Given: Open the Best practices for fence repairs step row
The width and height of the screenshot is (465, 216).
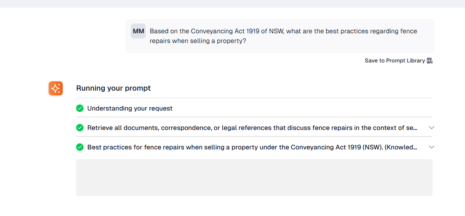Looking at the screenshot, I should 254,147.
